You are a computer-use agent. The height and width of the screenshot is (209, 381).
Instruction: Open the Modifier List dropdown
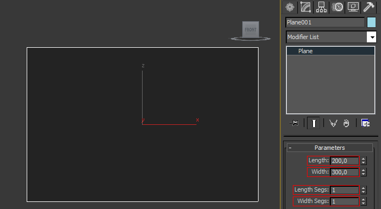[372, 37]
